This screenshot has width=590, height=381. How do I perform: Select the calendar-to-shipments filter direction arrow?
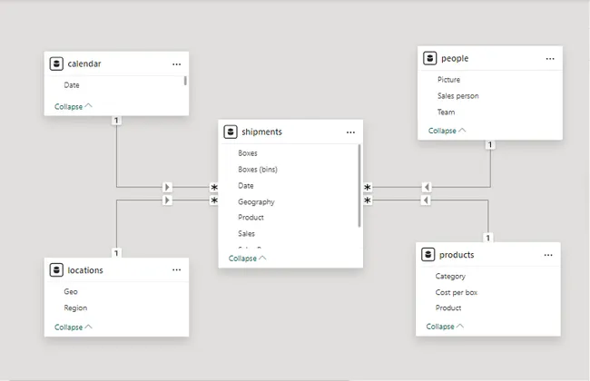coord(167,187)
